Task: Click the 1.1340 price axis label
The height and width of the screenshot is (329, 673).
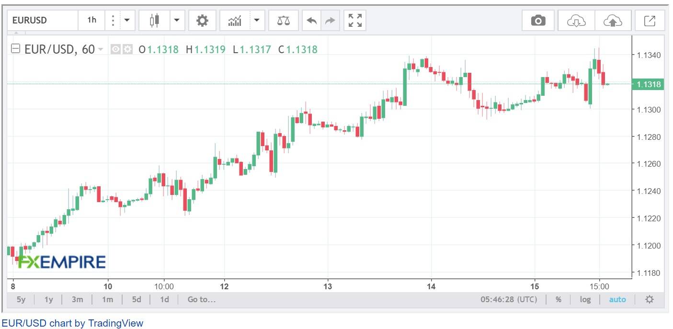Action: 649,55
